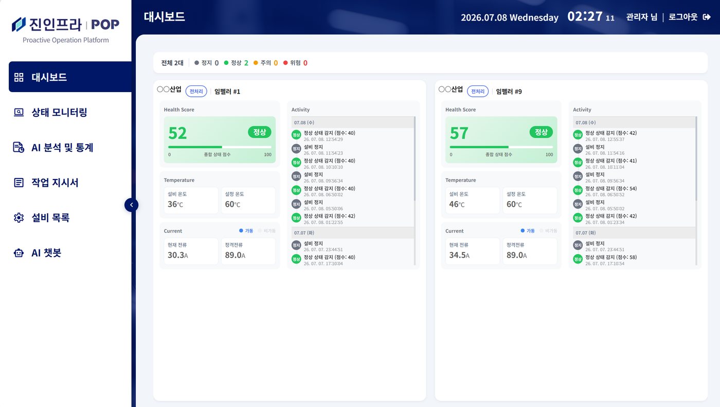
Task: Filter by 정상 status count
Action: tap(236, 63)
